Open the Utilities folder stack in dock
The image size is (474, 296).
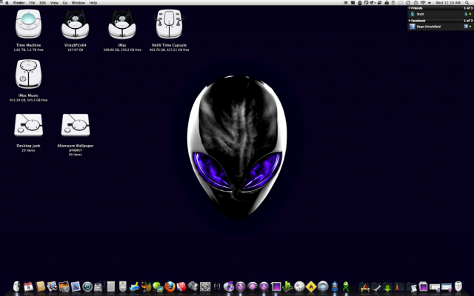(x=376, y=287)
